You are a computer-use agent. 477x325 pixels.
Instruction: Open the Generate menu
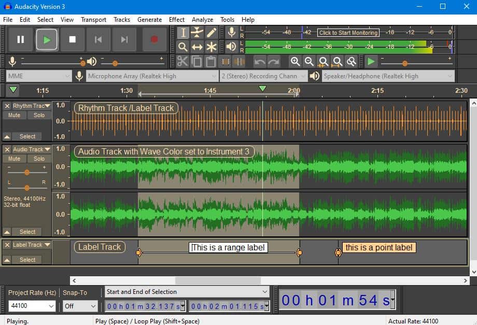pos(149,20)
